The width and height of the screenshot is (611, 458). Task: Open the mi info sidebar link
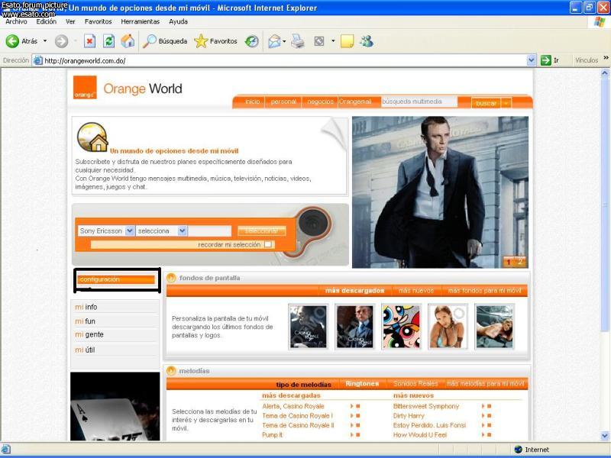(x=86, y=307)
